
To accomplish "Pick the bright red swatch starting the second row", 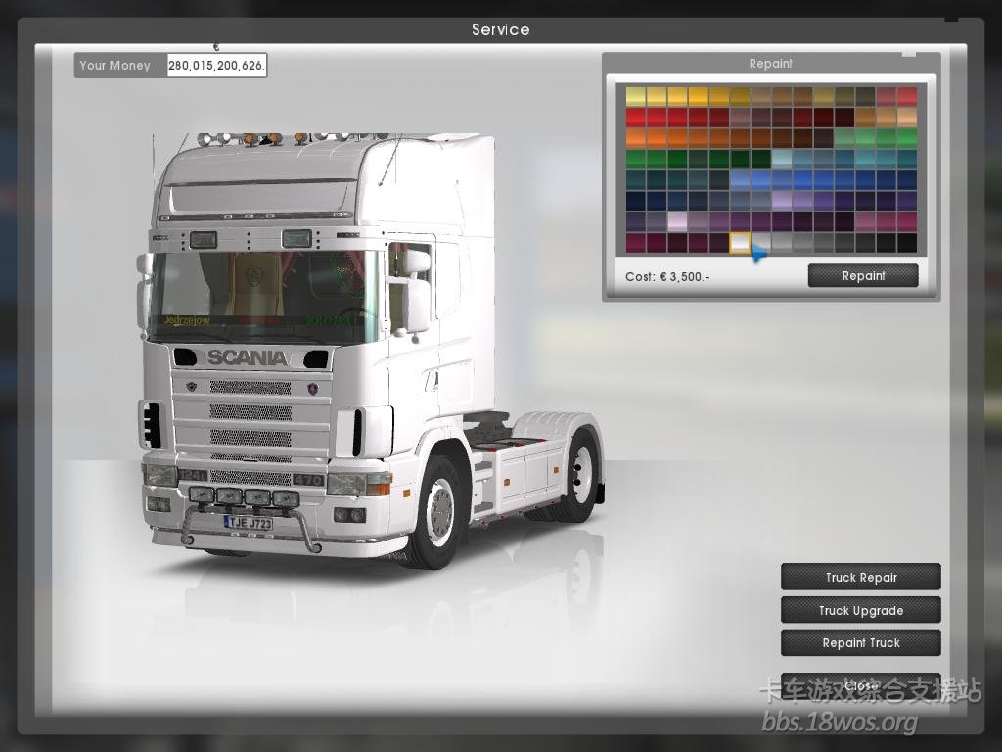I will tap(636, 117).
